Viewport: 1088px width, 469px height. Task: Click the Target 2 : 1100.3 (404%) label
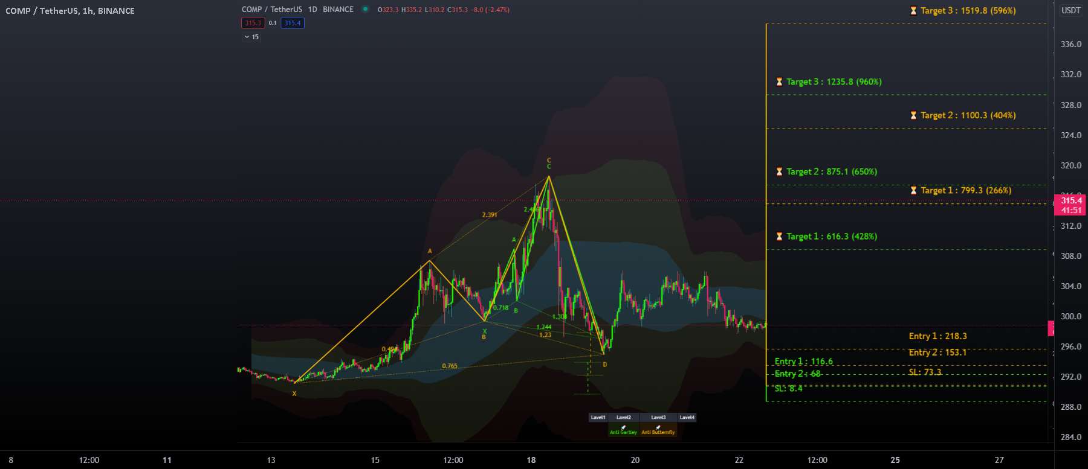(x=968, y=115)
